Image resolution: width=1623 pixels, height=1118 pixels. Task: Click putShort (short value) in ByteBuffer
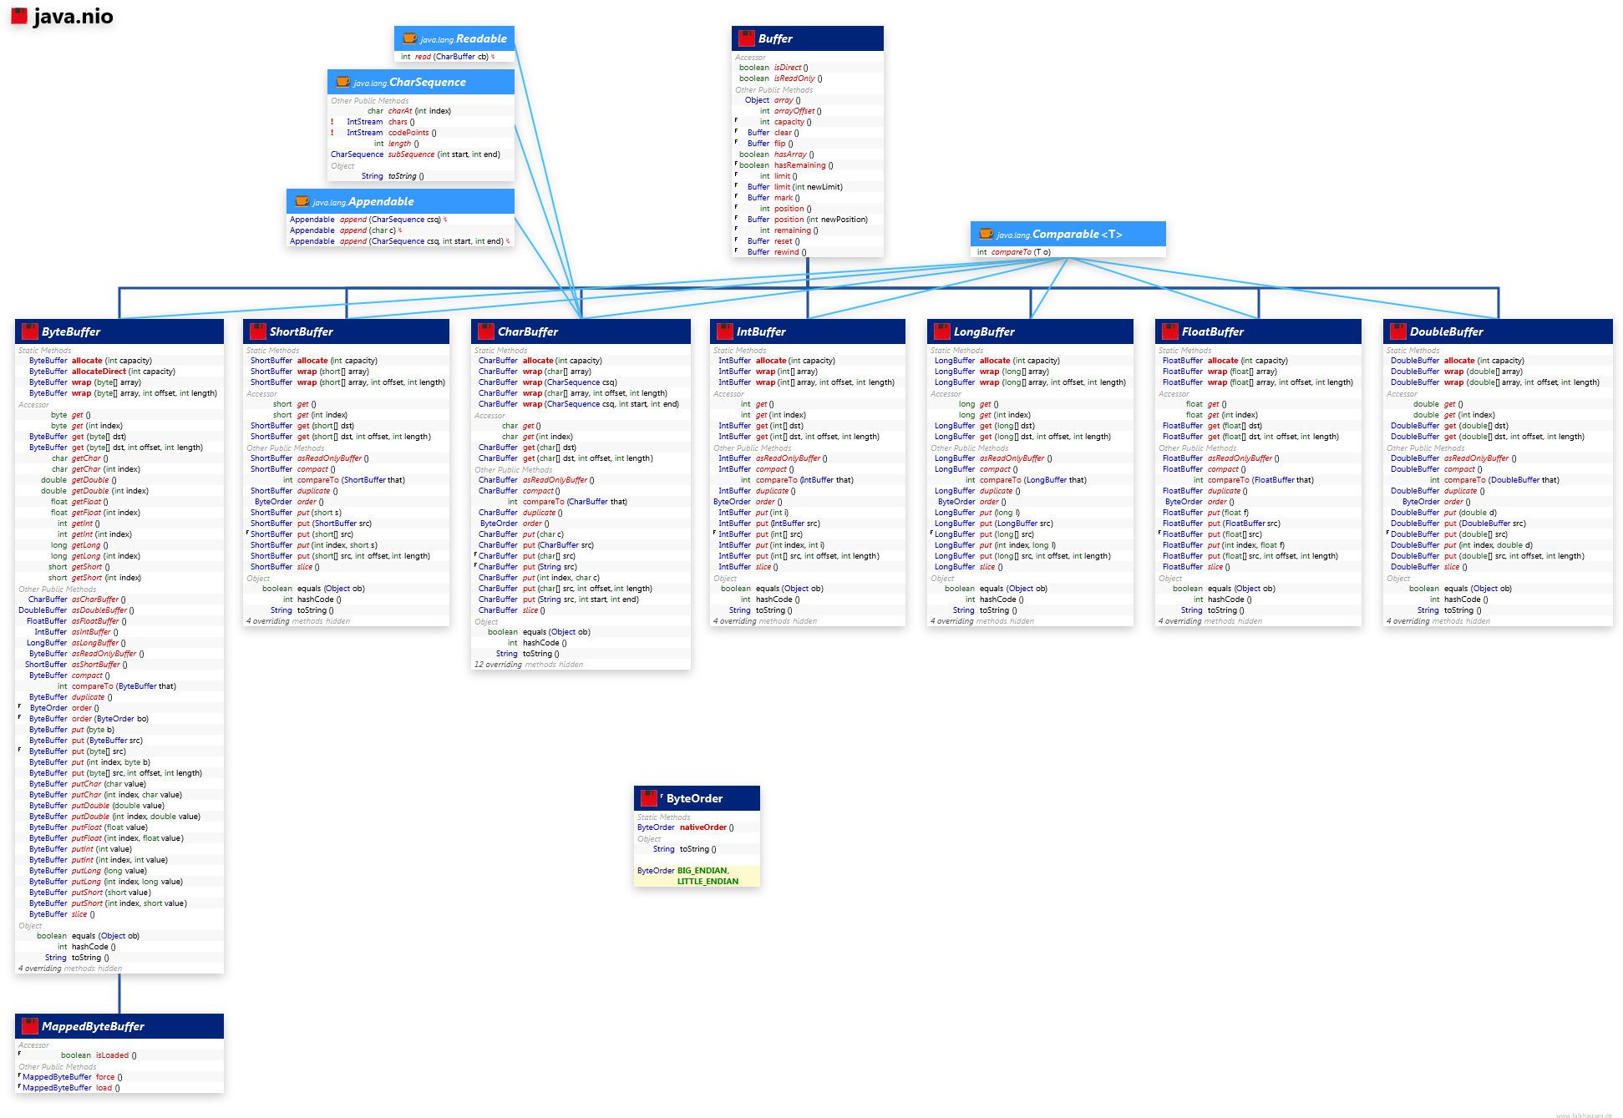pyautogui.click(x=111, y=893)
